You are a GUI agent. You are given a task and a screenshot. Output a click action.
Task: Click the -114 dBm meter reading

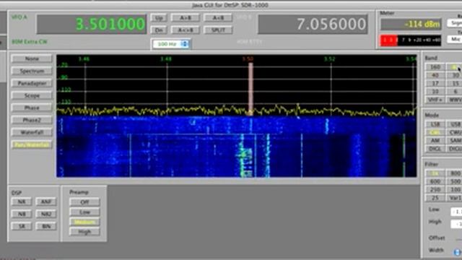(x=411, y=24)
